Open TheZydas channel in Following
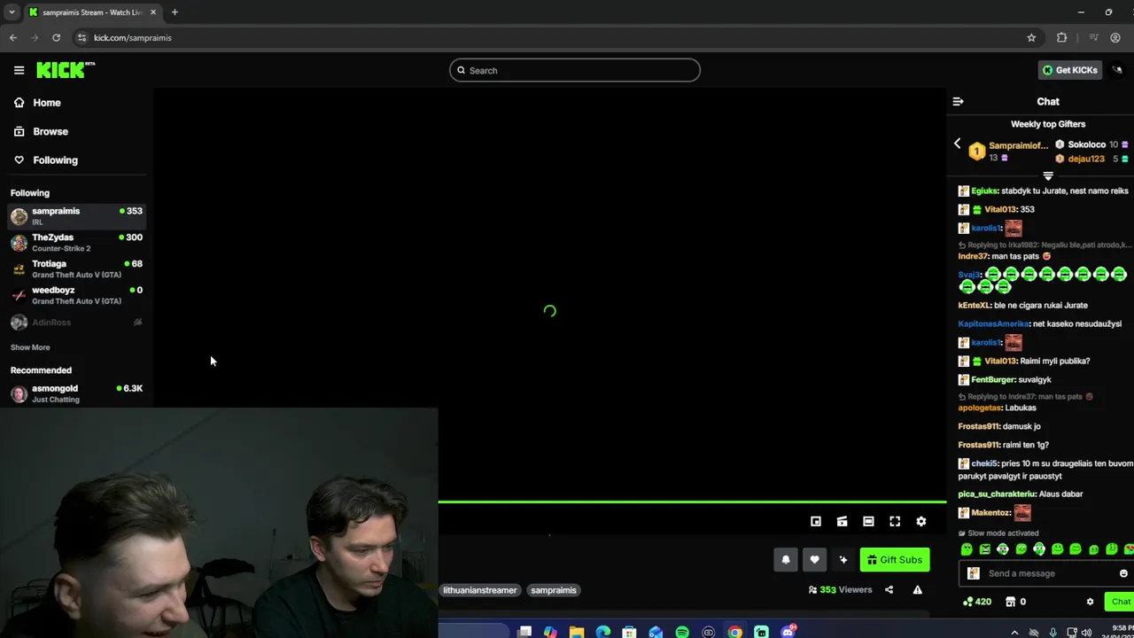1134x638 pixels. pos(76,242)
